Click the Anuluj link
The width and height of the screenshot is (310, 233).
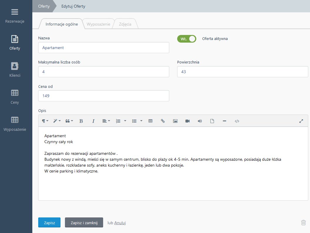pos(120,223)
